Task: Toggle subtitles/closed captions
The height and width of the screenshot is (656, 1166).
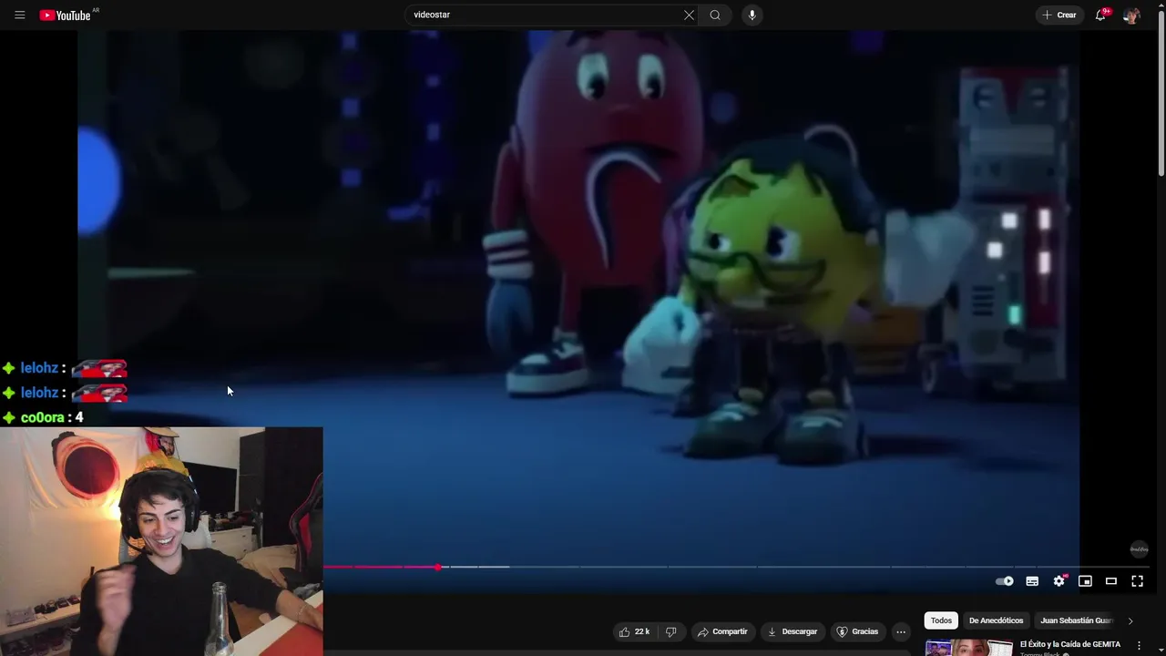Action: click(x=1032, y=581)
